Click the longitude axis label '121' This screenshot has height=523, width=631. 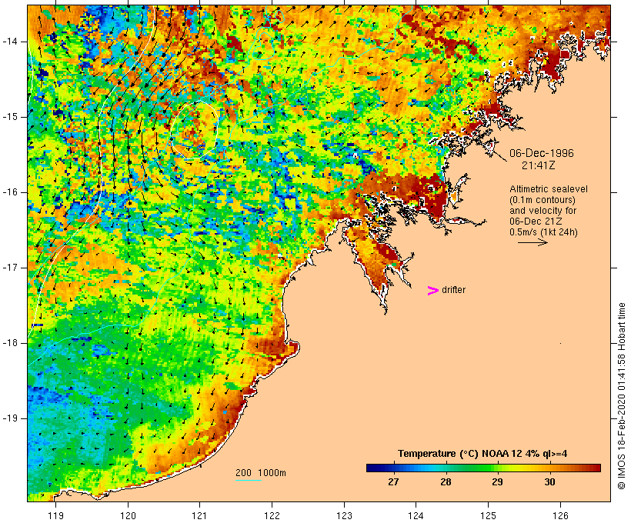tap(199, 515)
